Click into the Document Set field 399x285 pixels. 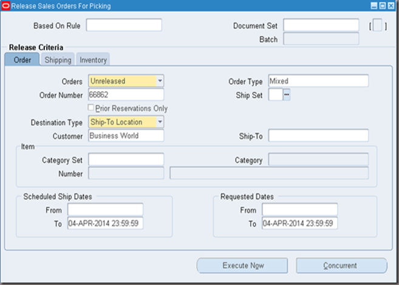coord(321,25)
